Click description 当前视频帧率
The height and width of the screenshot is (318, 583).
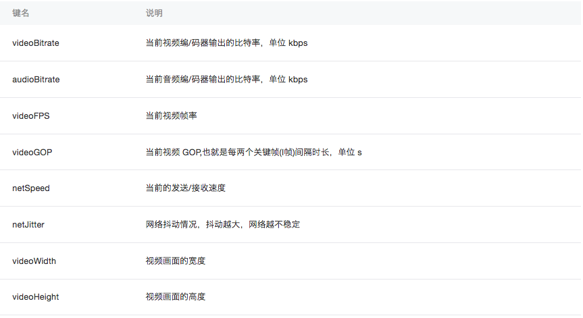(172, 116)
